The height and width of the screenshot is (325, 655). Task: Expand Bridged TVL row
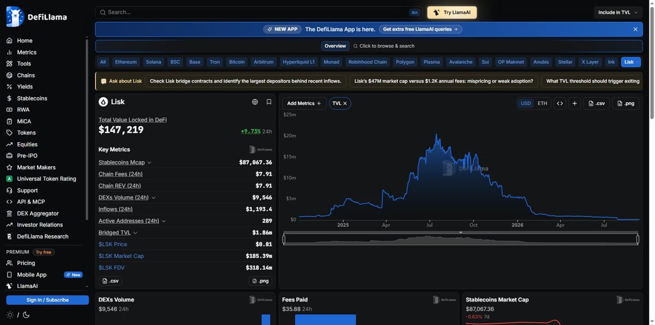[135, 233]
